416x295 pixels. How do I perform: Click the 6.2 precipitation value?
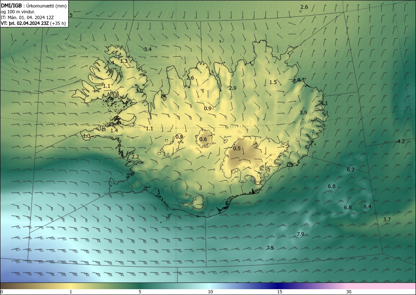(x=351, y=170)
